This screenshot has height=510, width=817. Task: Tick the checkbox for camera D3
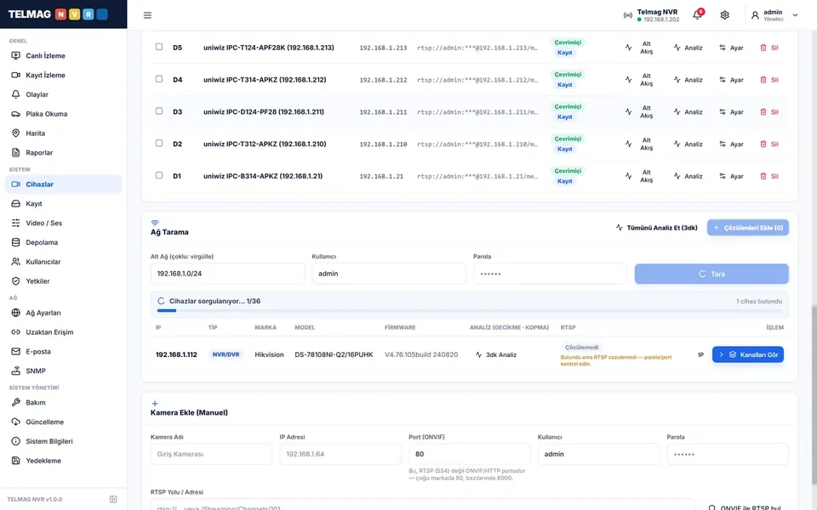click(159, 111)
